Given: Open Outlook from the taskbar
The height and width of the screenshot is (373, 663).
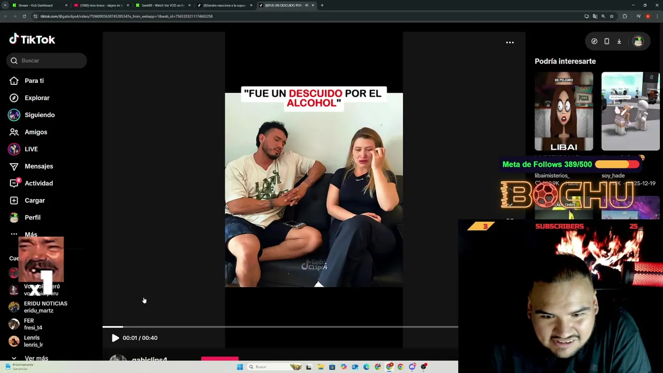Looking at the screenshot, I should click(x=355, y=367).
